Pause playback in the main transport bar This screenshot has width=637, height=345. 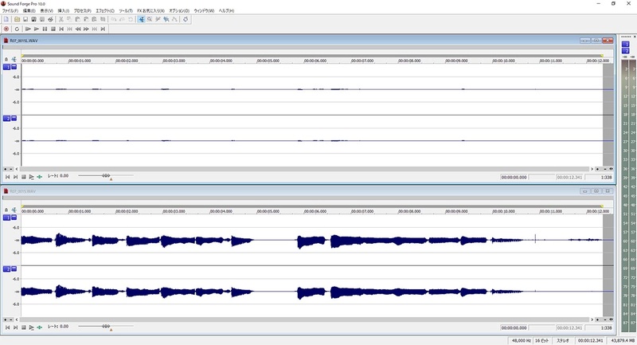tap(45, 29)
